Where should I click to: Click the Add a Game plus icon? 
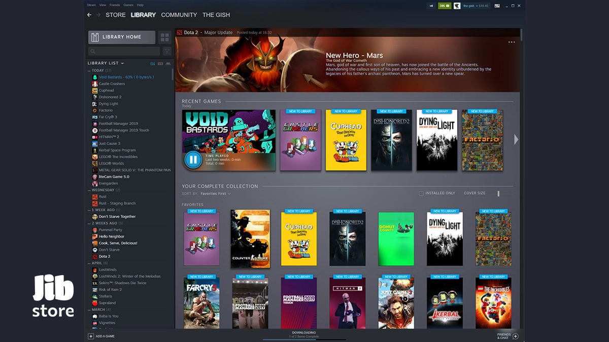tap(91, 336)
